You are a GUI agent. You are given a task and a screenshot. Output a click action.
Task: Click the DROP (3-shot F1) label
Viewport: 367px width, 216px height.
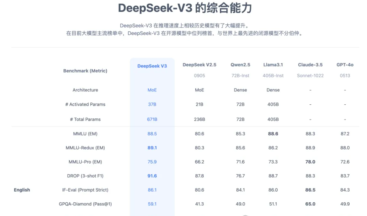pyautogui.click(x=85, y=176)
